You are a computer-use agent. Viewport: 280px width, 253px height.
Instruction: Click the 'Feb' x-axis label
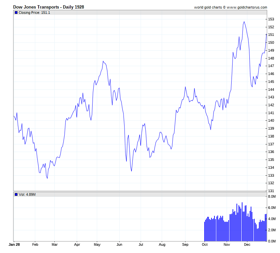pos(35,245)
